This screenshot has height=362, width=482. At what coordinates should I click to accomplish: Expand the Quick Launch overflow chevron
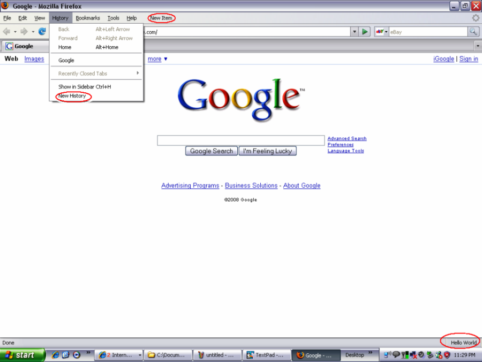click(x=88, y=352)
